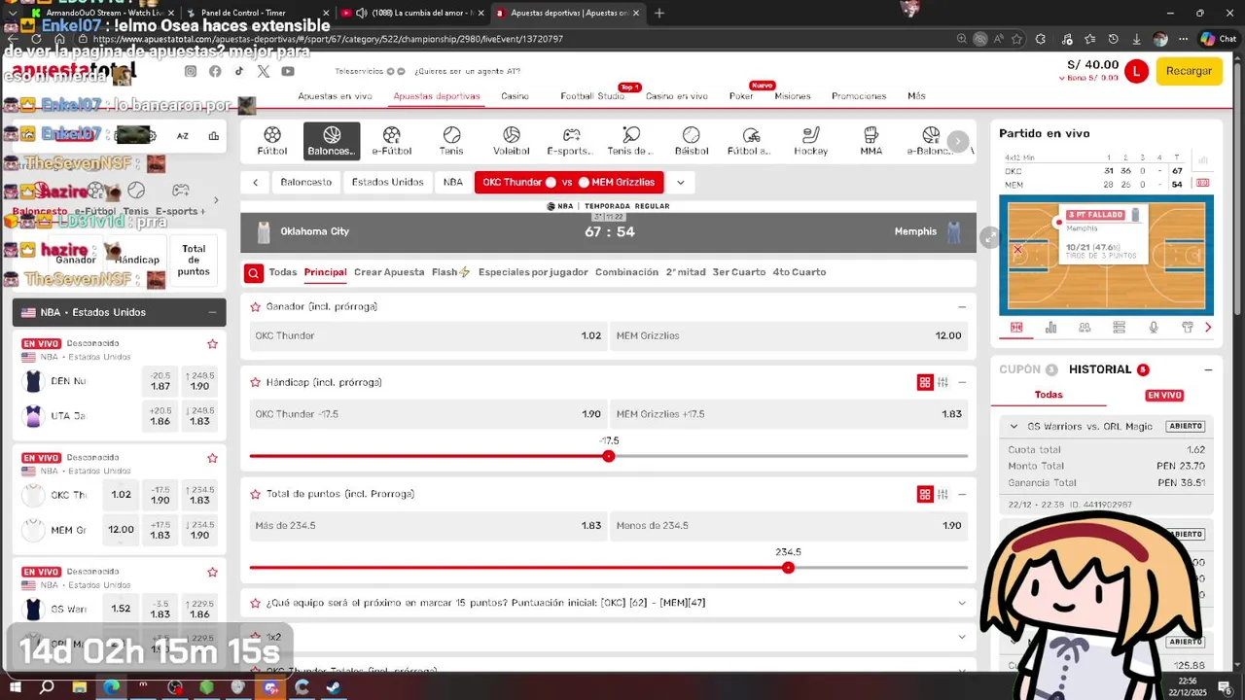1245x700 pixels.
Task: Bet on MEM Grizzlies at 12.00
Action: click(789, 336)
